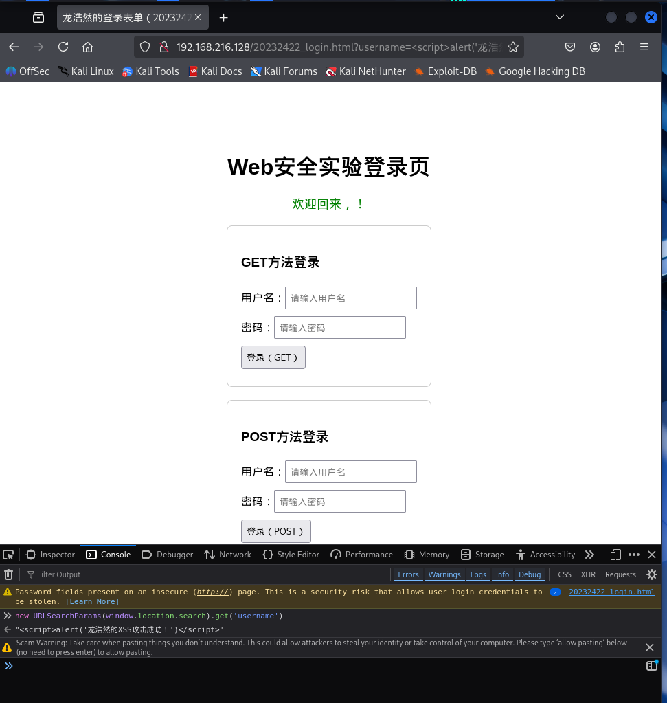Toggle Responsive Design Mode icon

(x=615, y=555)
